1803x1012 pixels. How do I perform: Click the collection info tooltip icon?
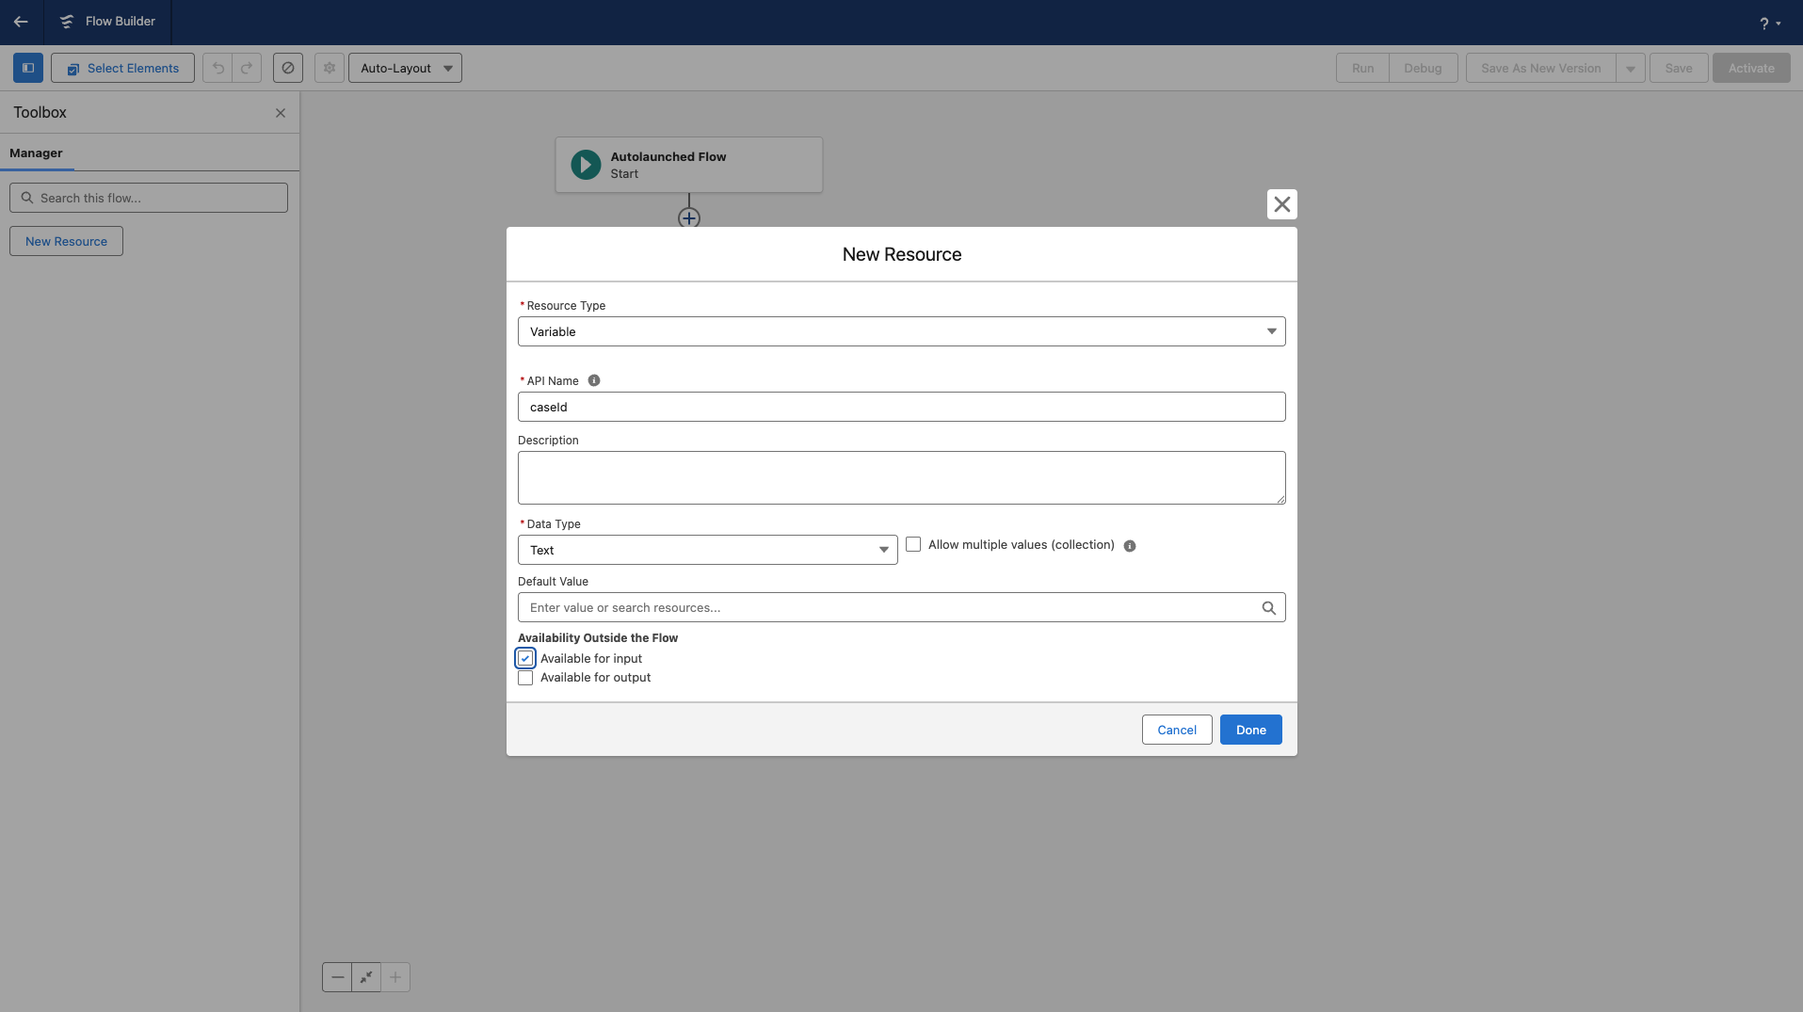[x=1130, y=546]
